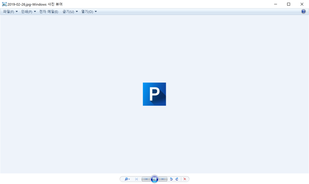Open the magnifier zoom control
309x184 pixels.
127,179
